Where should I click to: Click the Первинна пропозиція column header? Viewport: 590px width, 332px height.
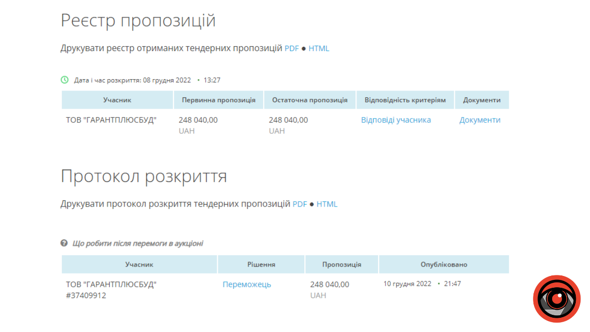pos(219,99)
